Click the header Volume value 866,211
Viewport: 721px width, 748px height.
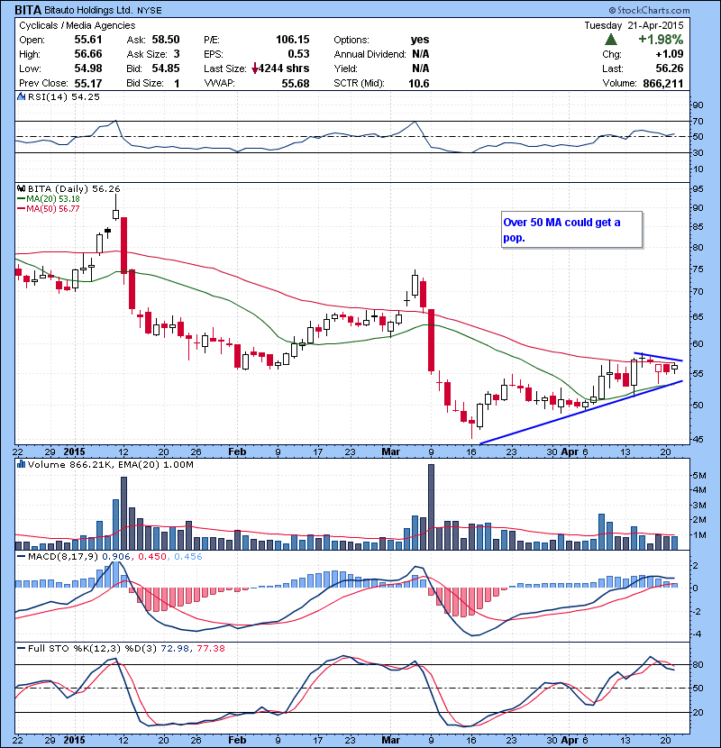(662, 84)
